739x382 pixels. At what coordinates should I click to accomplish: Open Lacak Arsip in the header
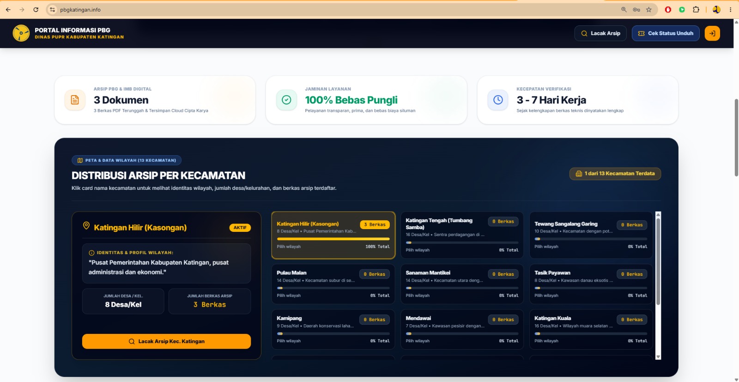[x=600, y=33]
